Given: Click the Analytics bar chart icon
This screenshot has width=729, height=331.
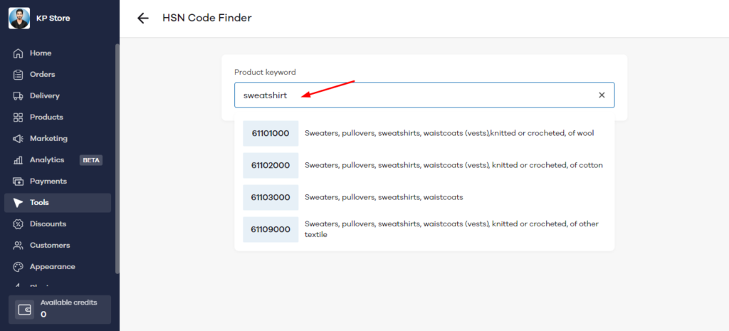Looking at the screenshot, I should click(19, 160).
